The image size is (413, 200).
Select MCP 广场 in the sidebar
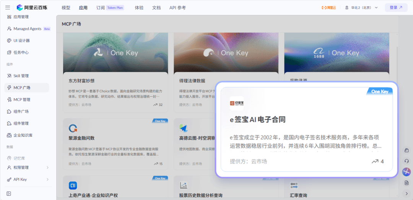point(26,88)
